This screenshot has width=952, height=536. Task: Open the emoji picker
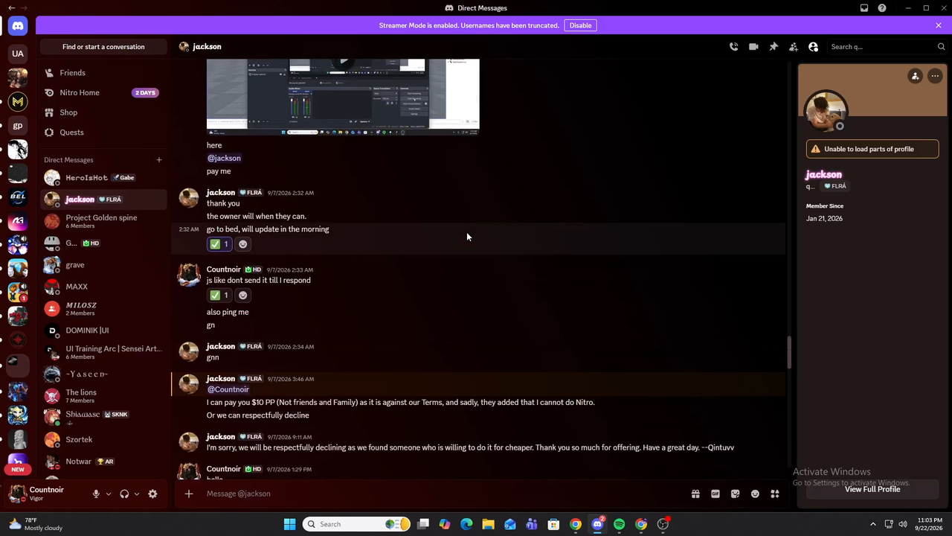pos(755,494)
